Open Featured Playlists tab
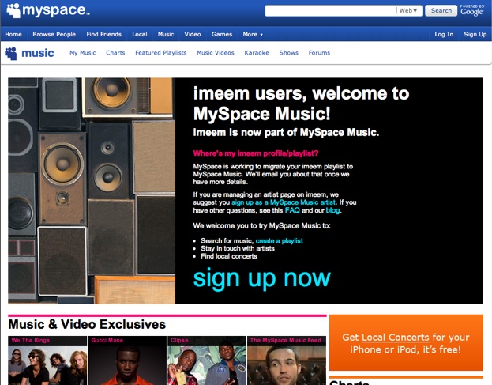The width and height of the screenshot is (492, 385). point(161,53)
